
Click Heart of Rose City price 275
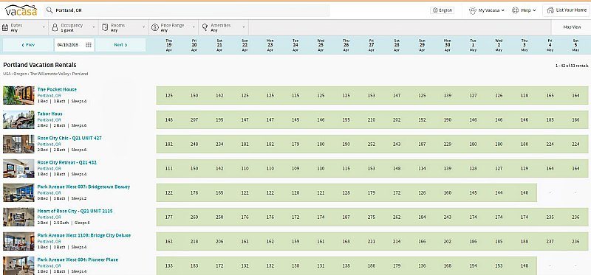click(372, 217)
